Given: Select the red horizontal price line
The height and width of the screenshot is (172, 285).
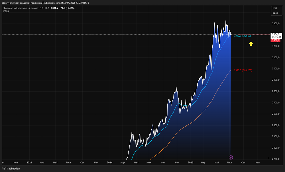Looking at the screenshot, I should (x=254, y=35).
